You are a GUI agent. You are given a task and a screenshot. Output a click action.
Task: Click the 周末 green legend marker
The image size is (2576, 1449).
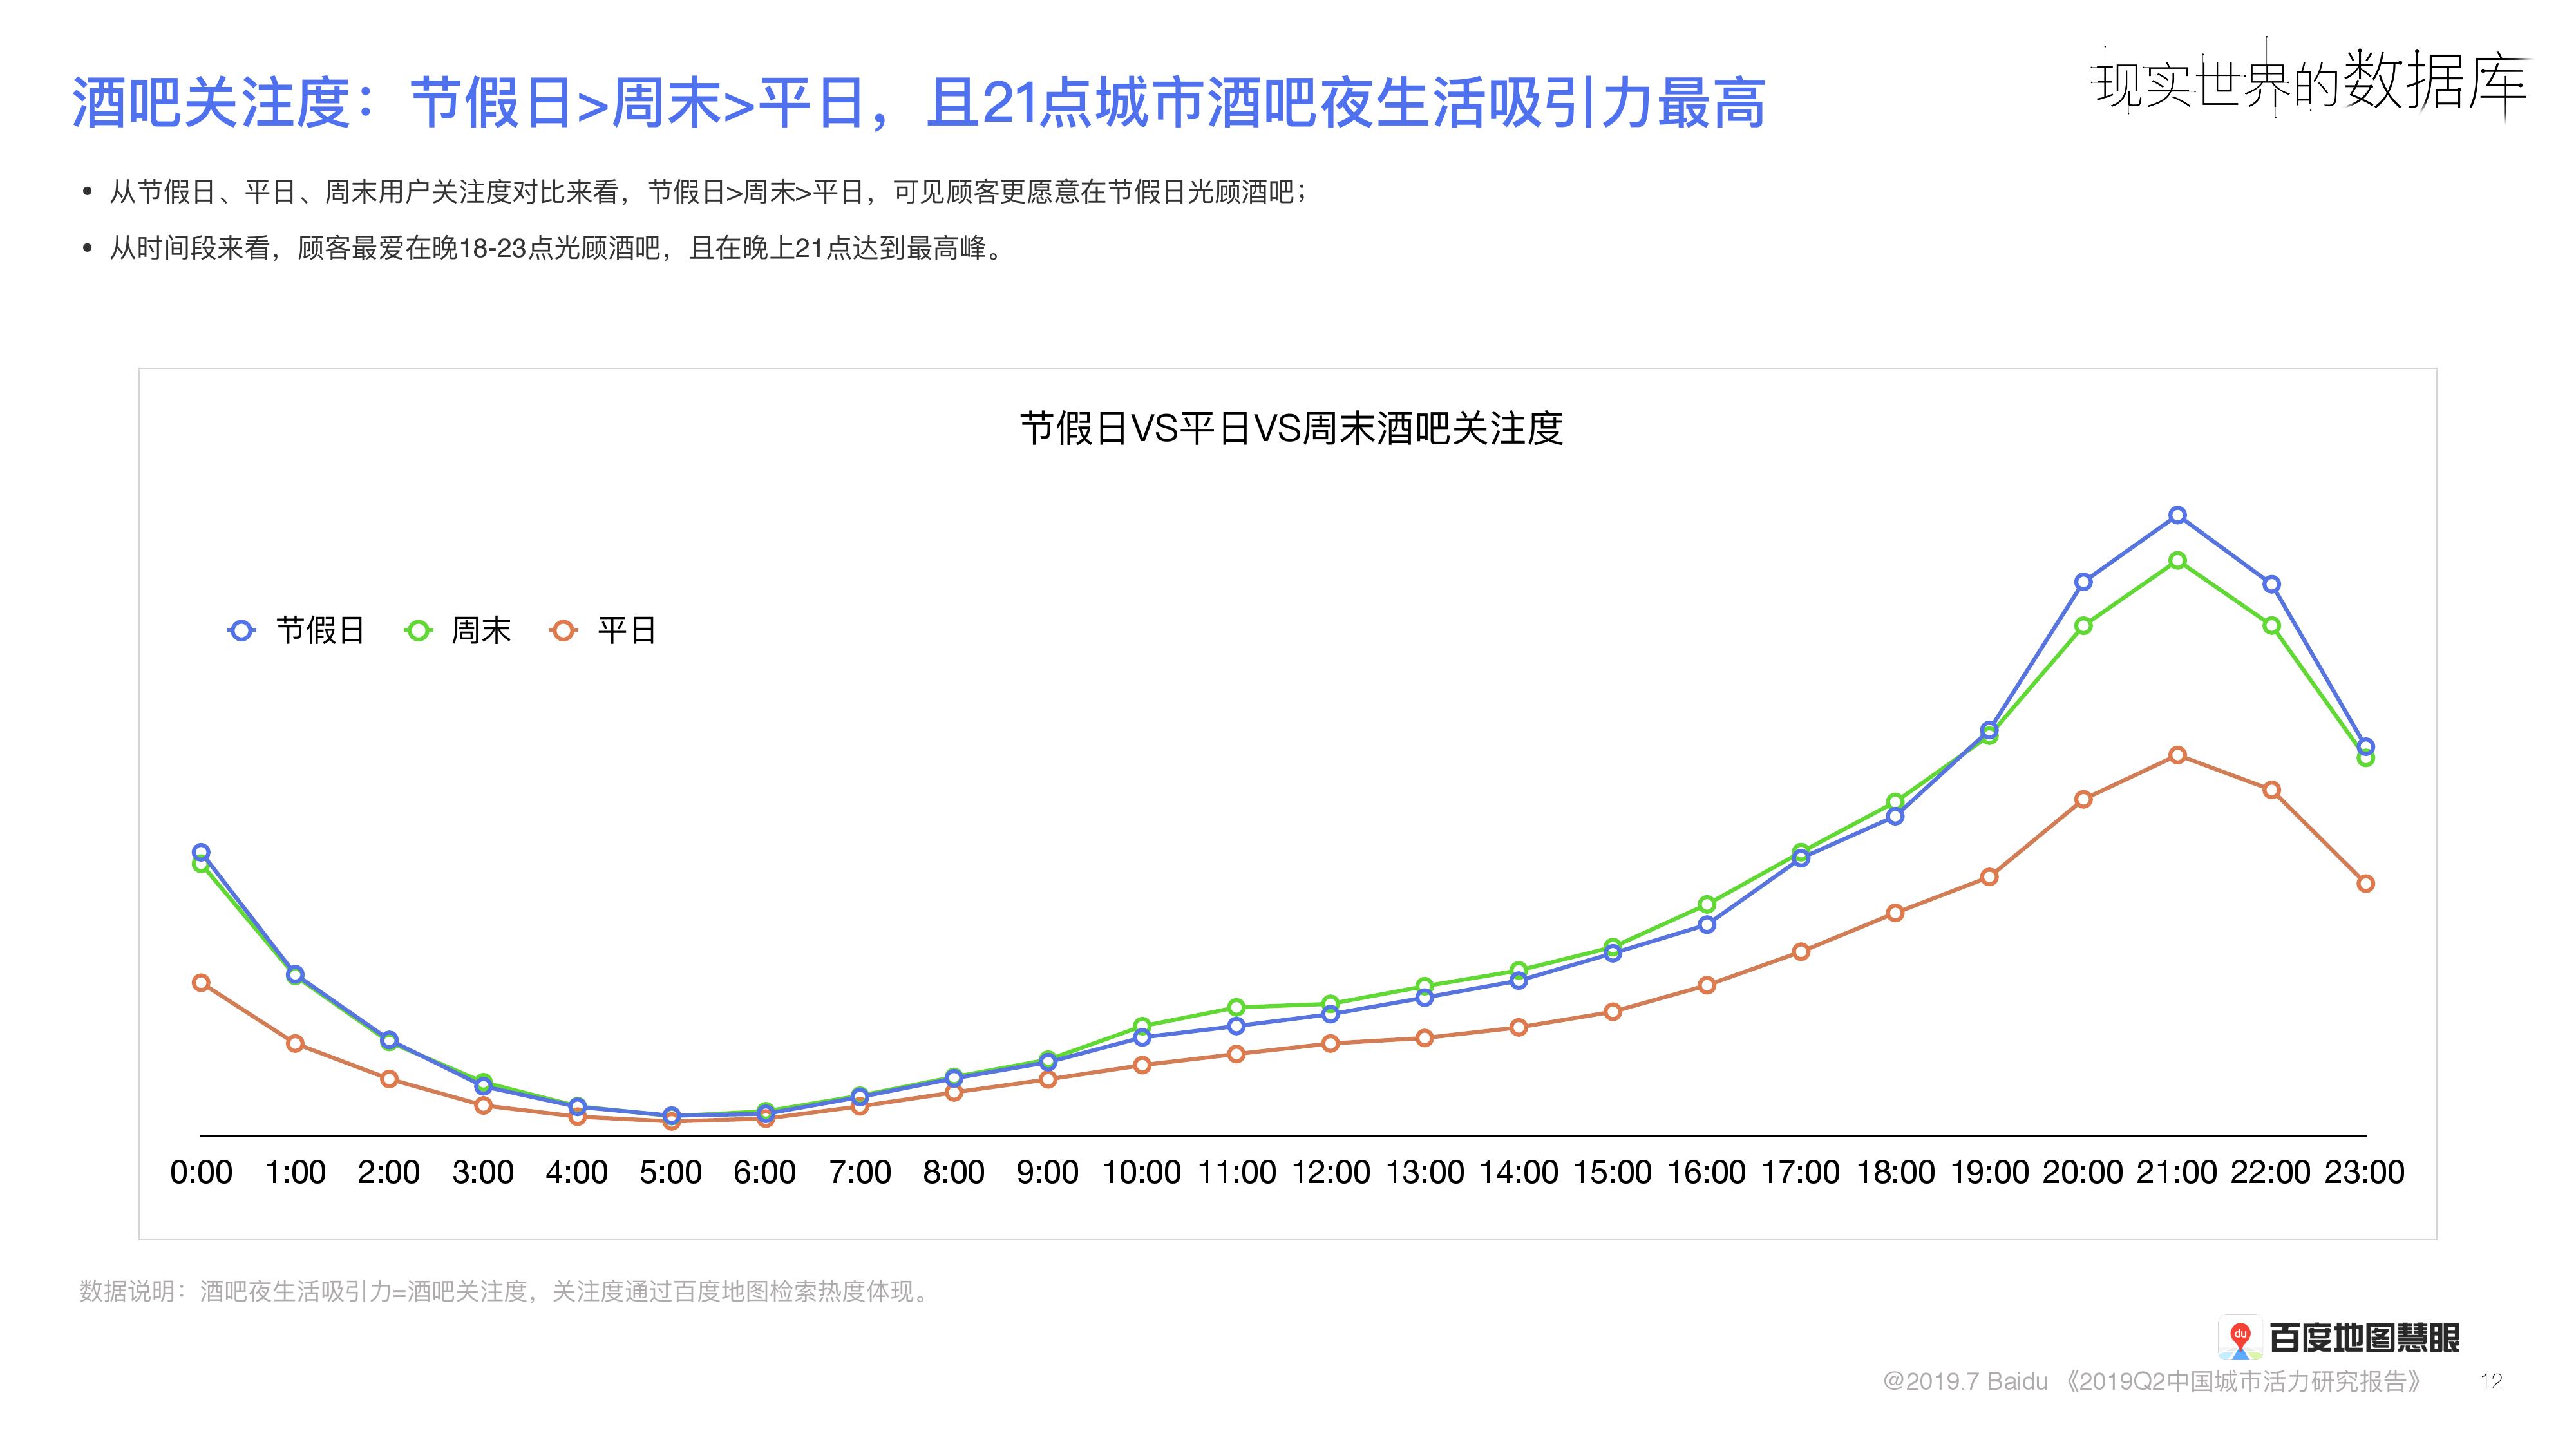tap(418, 631)
